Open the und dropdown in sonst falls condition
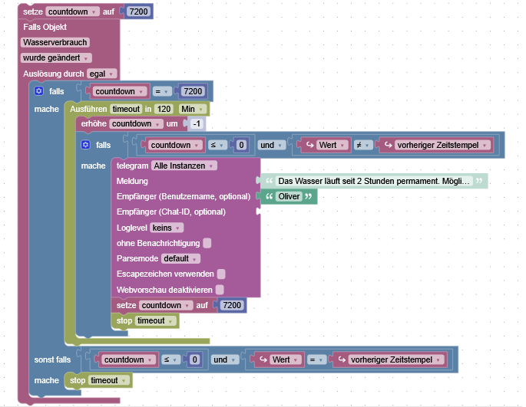Viewport: 526px width, 407px height. coord(225,359)
